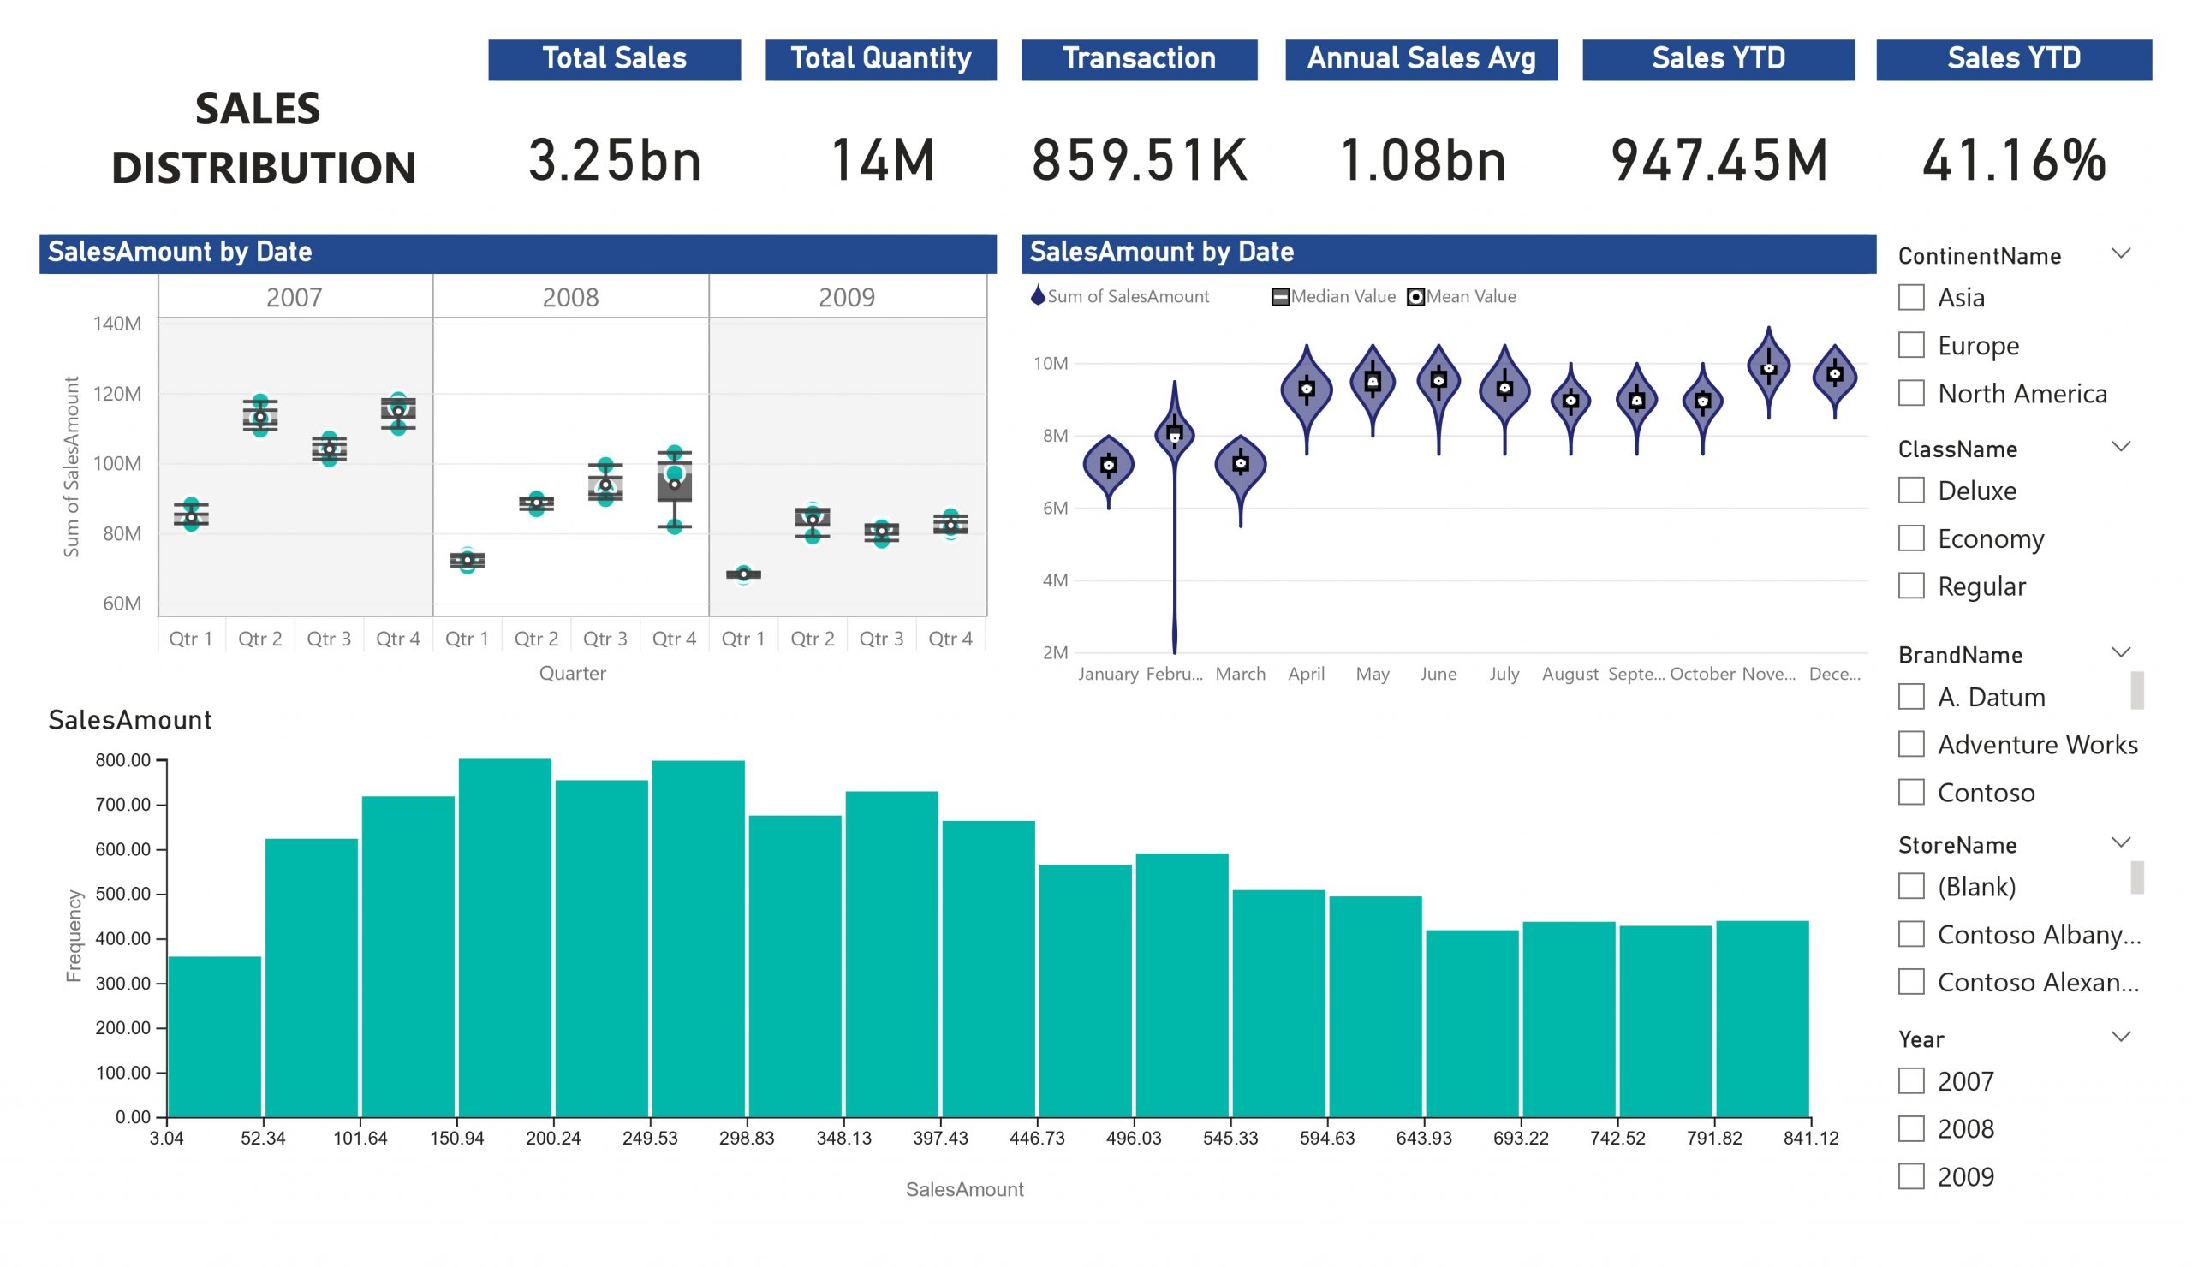Tick the 2008 year checkbox
The image size is (2192, 1267).
(x=1911, y=1128)
